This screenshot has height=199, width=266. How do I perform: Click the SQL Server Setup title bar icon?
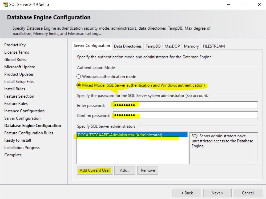[x=5, y=5]
